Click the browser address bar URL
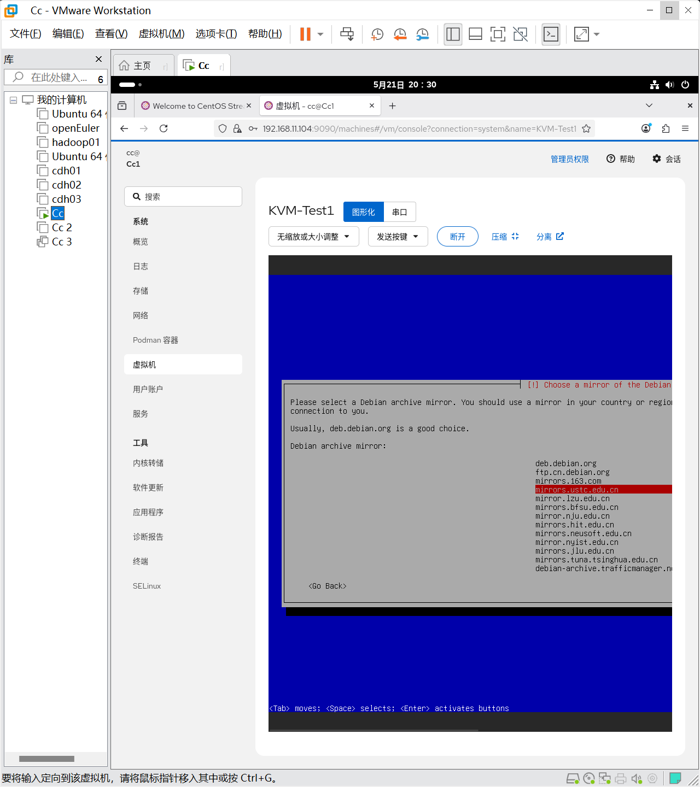The image size is (700, 787). [419, 129]
